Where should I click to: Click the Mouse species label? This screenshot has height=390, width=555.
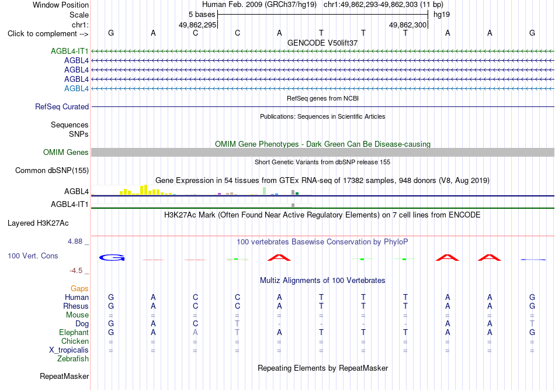77,315
